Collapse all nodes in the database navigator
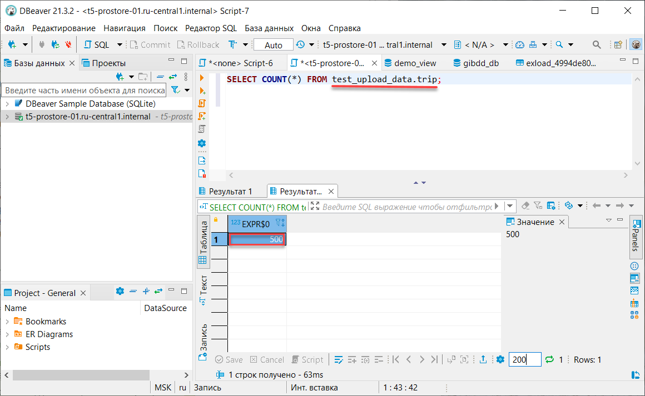Screen dimensions: 645x396 pyautogui.click(x=160, y=77)
